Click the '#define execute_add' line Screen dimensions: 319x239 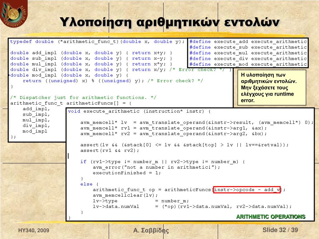(248, 42)
